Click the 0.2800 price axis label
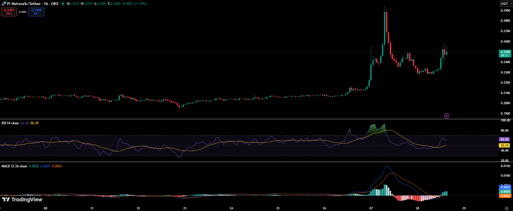This screenshot has width=513, height=211. click(x=505, y=21)
